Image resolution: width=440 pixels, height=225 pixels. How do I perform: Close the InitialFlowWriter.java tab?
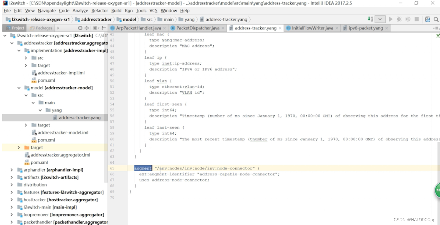337,28
